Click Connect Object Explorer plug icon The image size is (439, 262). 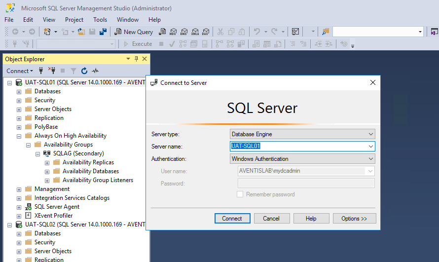tap(41, 71)
